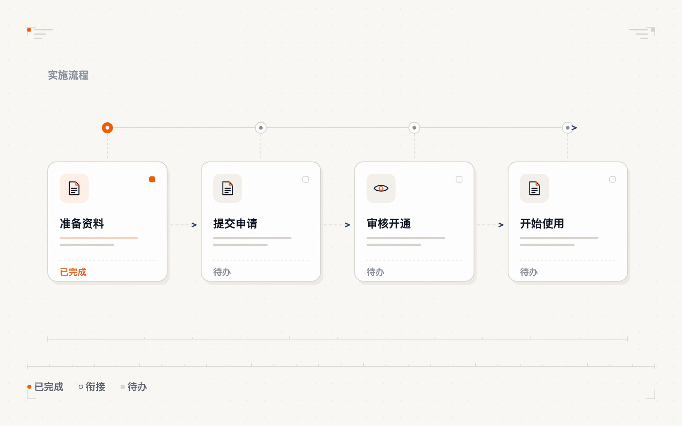Toggle the checkbox on 提交申请 card
Viewport: 682px width, 426px height.
coord(306,179)
